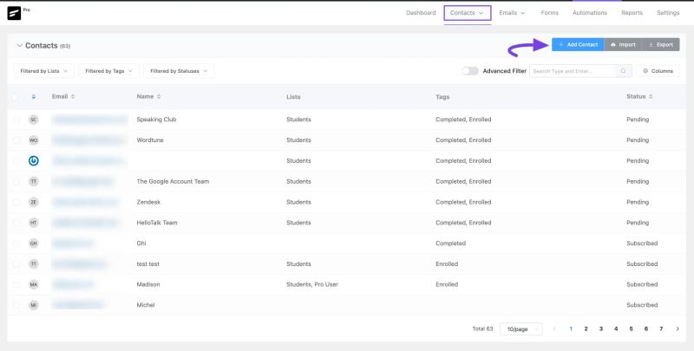Click "Total 63" pagination text
This screenshot has height=351, width=694.
(482, 328)
